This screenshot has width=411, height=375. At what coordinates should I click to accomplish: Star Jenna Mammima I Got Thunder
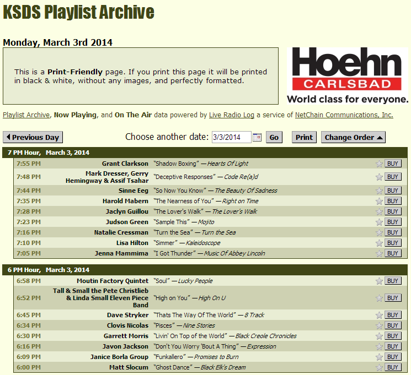pyautogui.click(x=379, y=253)
